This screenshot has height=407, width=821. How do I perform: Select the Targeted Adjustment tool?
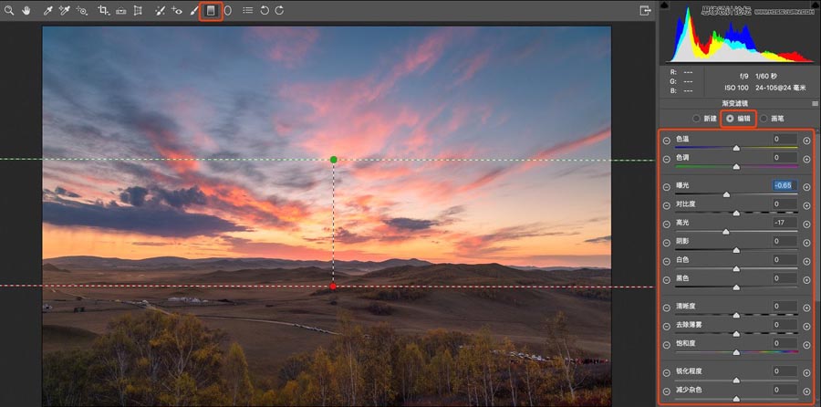82,10
